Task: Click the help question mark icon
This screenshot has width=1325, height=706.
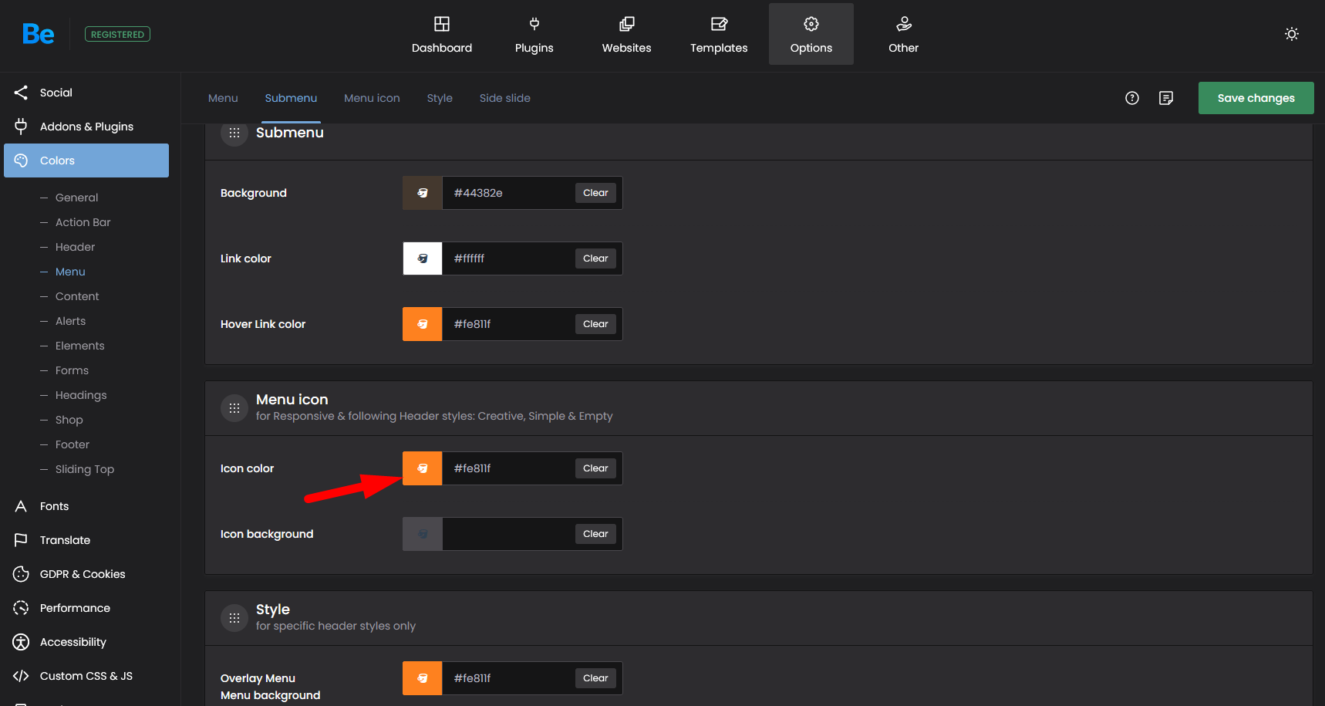Action: coord(1132,98)
